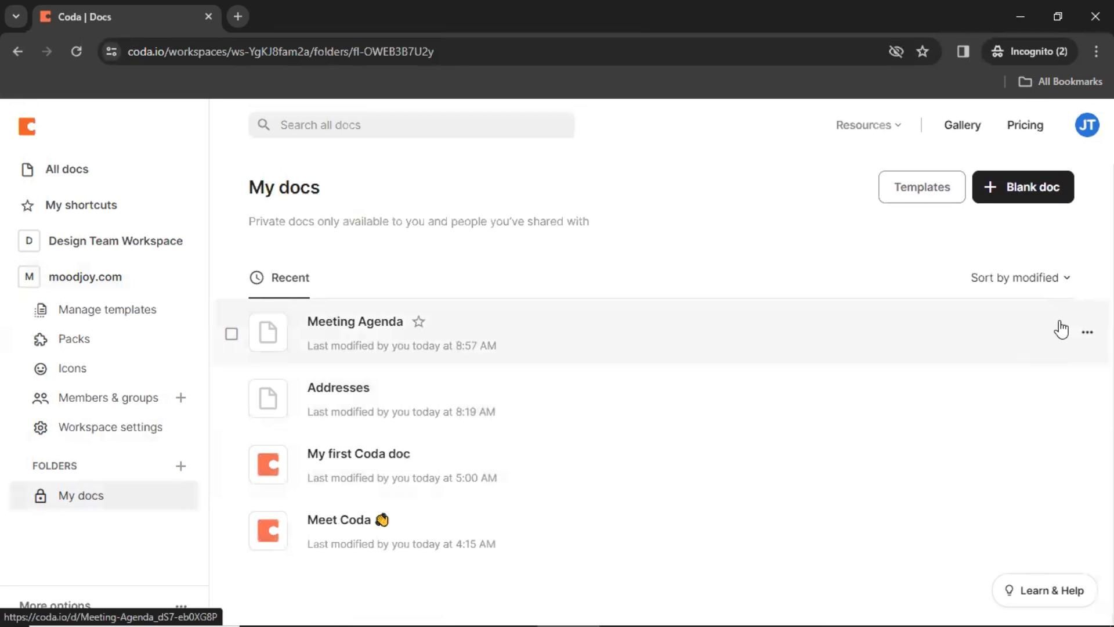Select the moodjoy.com workspace
1114x627 pixels.
[70, 277]
